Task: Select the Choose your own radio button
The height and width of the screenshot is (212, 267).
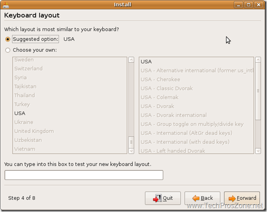Action: point(8,50)
